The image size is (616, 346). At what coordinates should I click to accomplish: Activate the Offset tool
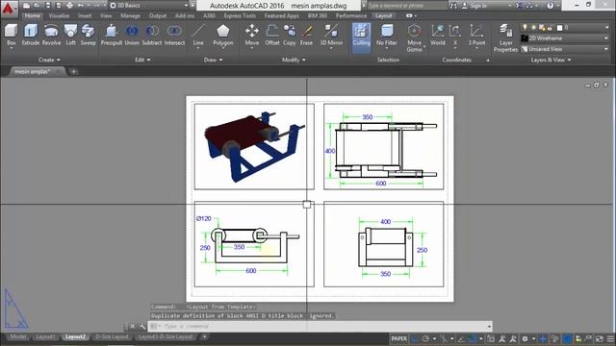(271, 35)
